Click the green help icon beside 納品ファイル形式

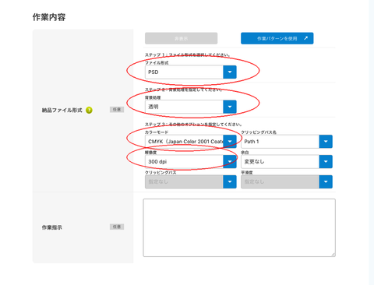(x=89, y=111)
